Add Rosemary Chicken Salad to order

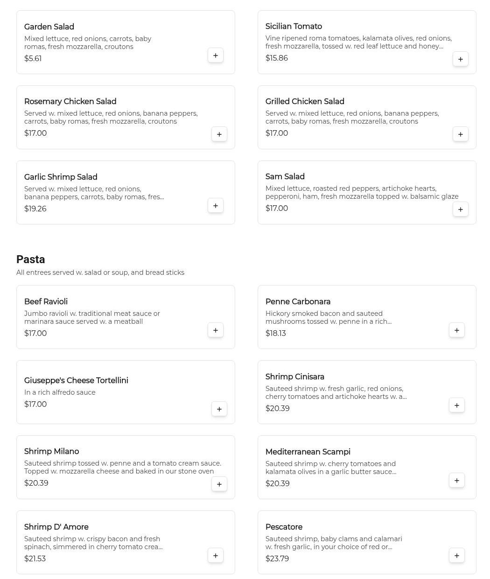pos(219,134)
